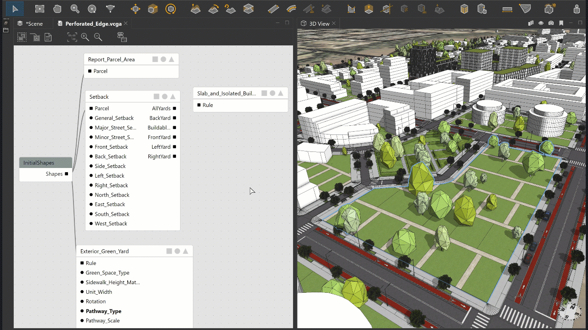Click the import arrow icon in node editor toolbar

tap(35, 38)
